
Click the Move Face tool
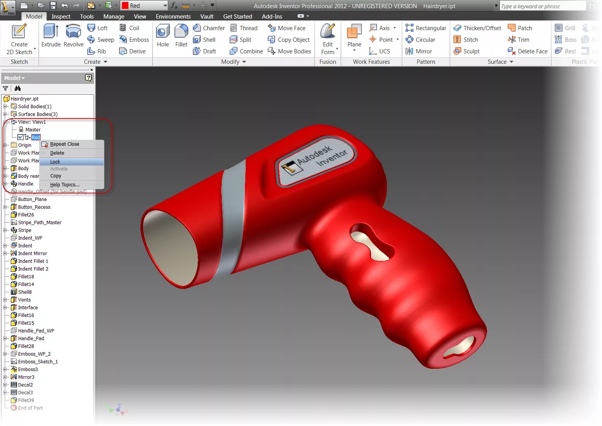[286, 28]
